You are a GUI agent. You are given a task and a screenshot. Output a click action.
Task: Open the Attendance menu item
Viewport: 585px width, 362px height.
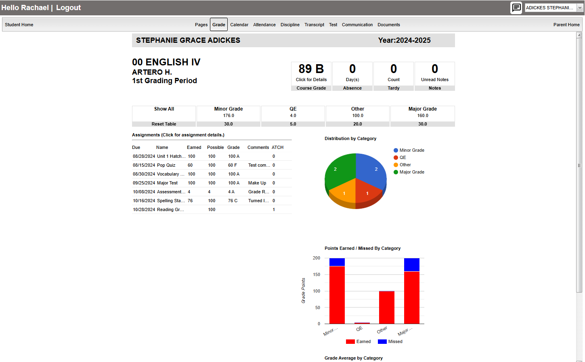coord(264,25)
